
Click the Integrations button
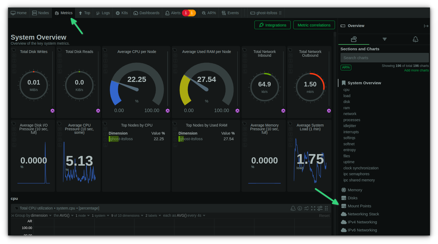[x=272, y=25]
